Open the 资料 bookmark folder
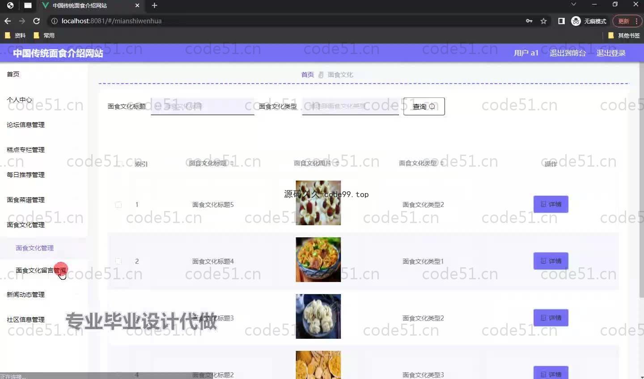 coord(15,35)
